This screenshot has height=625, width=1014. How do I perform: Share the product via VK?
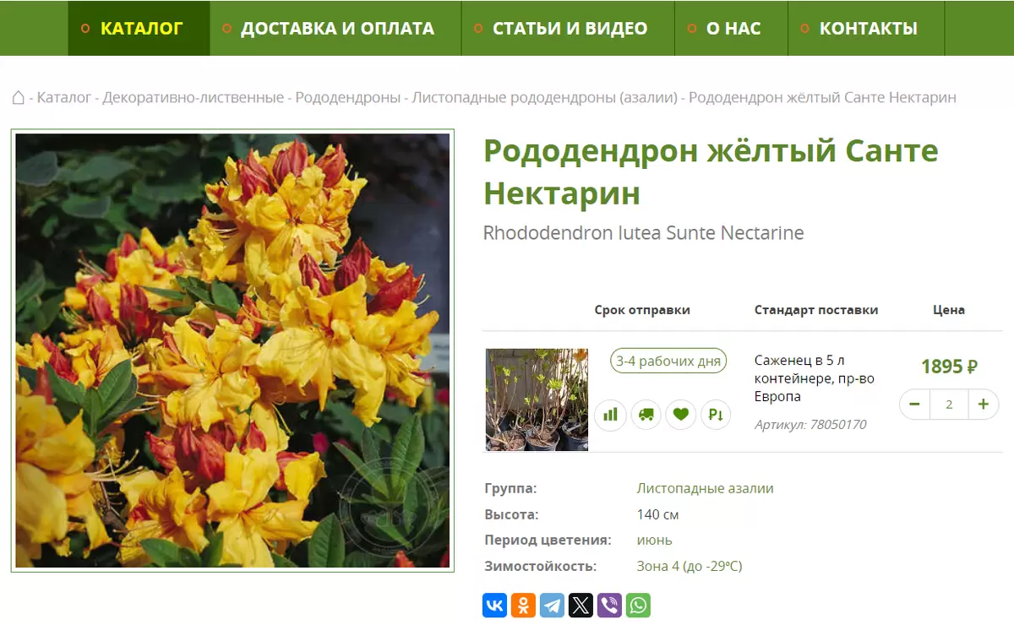point(493,605)
